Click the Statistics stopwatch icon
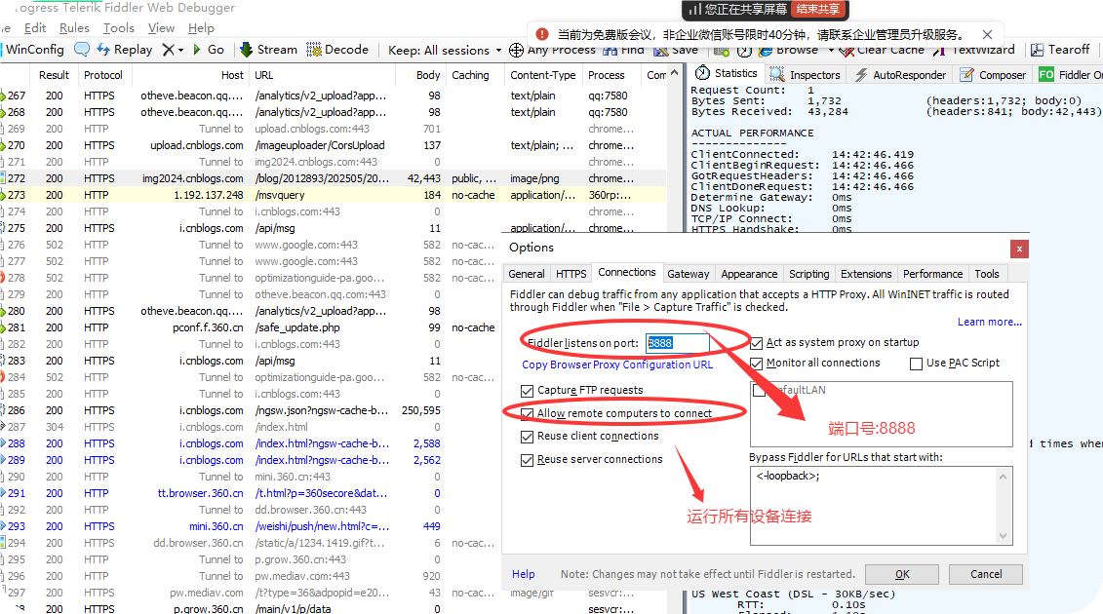1103x614 pixels. coord(702,73)
